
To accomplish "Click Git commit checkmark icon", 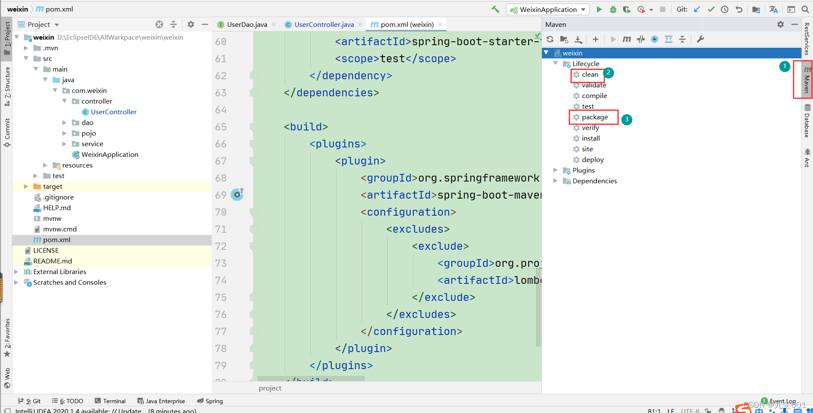I will tap(711, 9).
